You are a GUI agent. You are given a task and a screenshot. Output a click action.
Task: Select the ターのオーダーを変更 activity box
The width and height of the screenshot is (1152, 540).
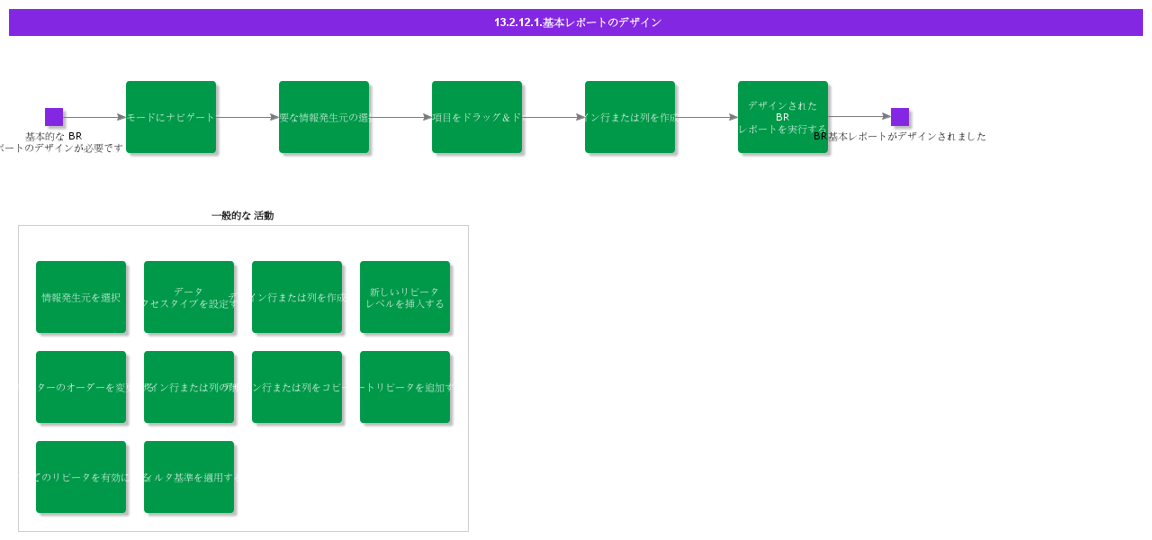pyautogui.click(x=81, y=387)
